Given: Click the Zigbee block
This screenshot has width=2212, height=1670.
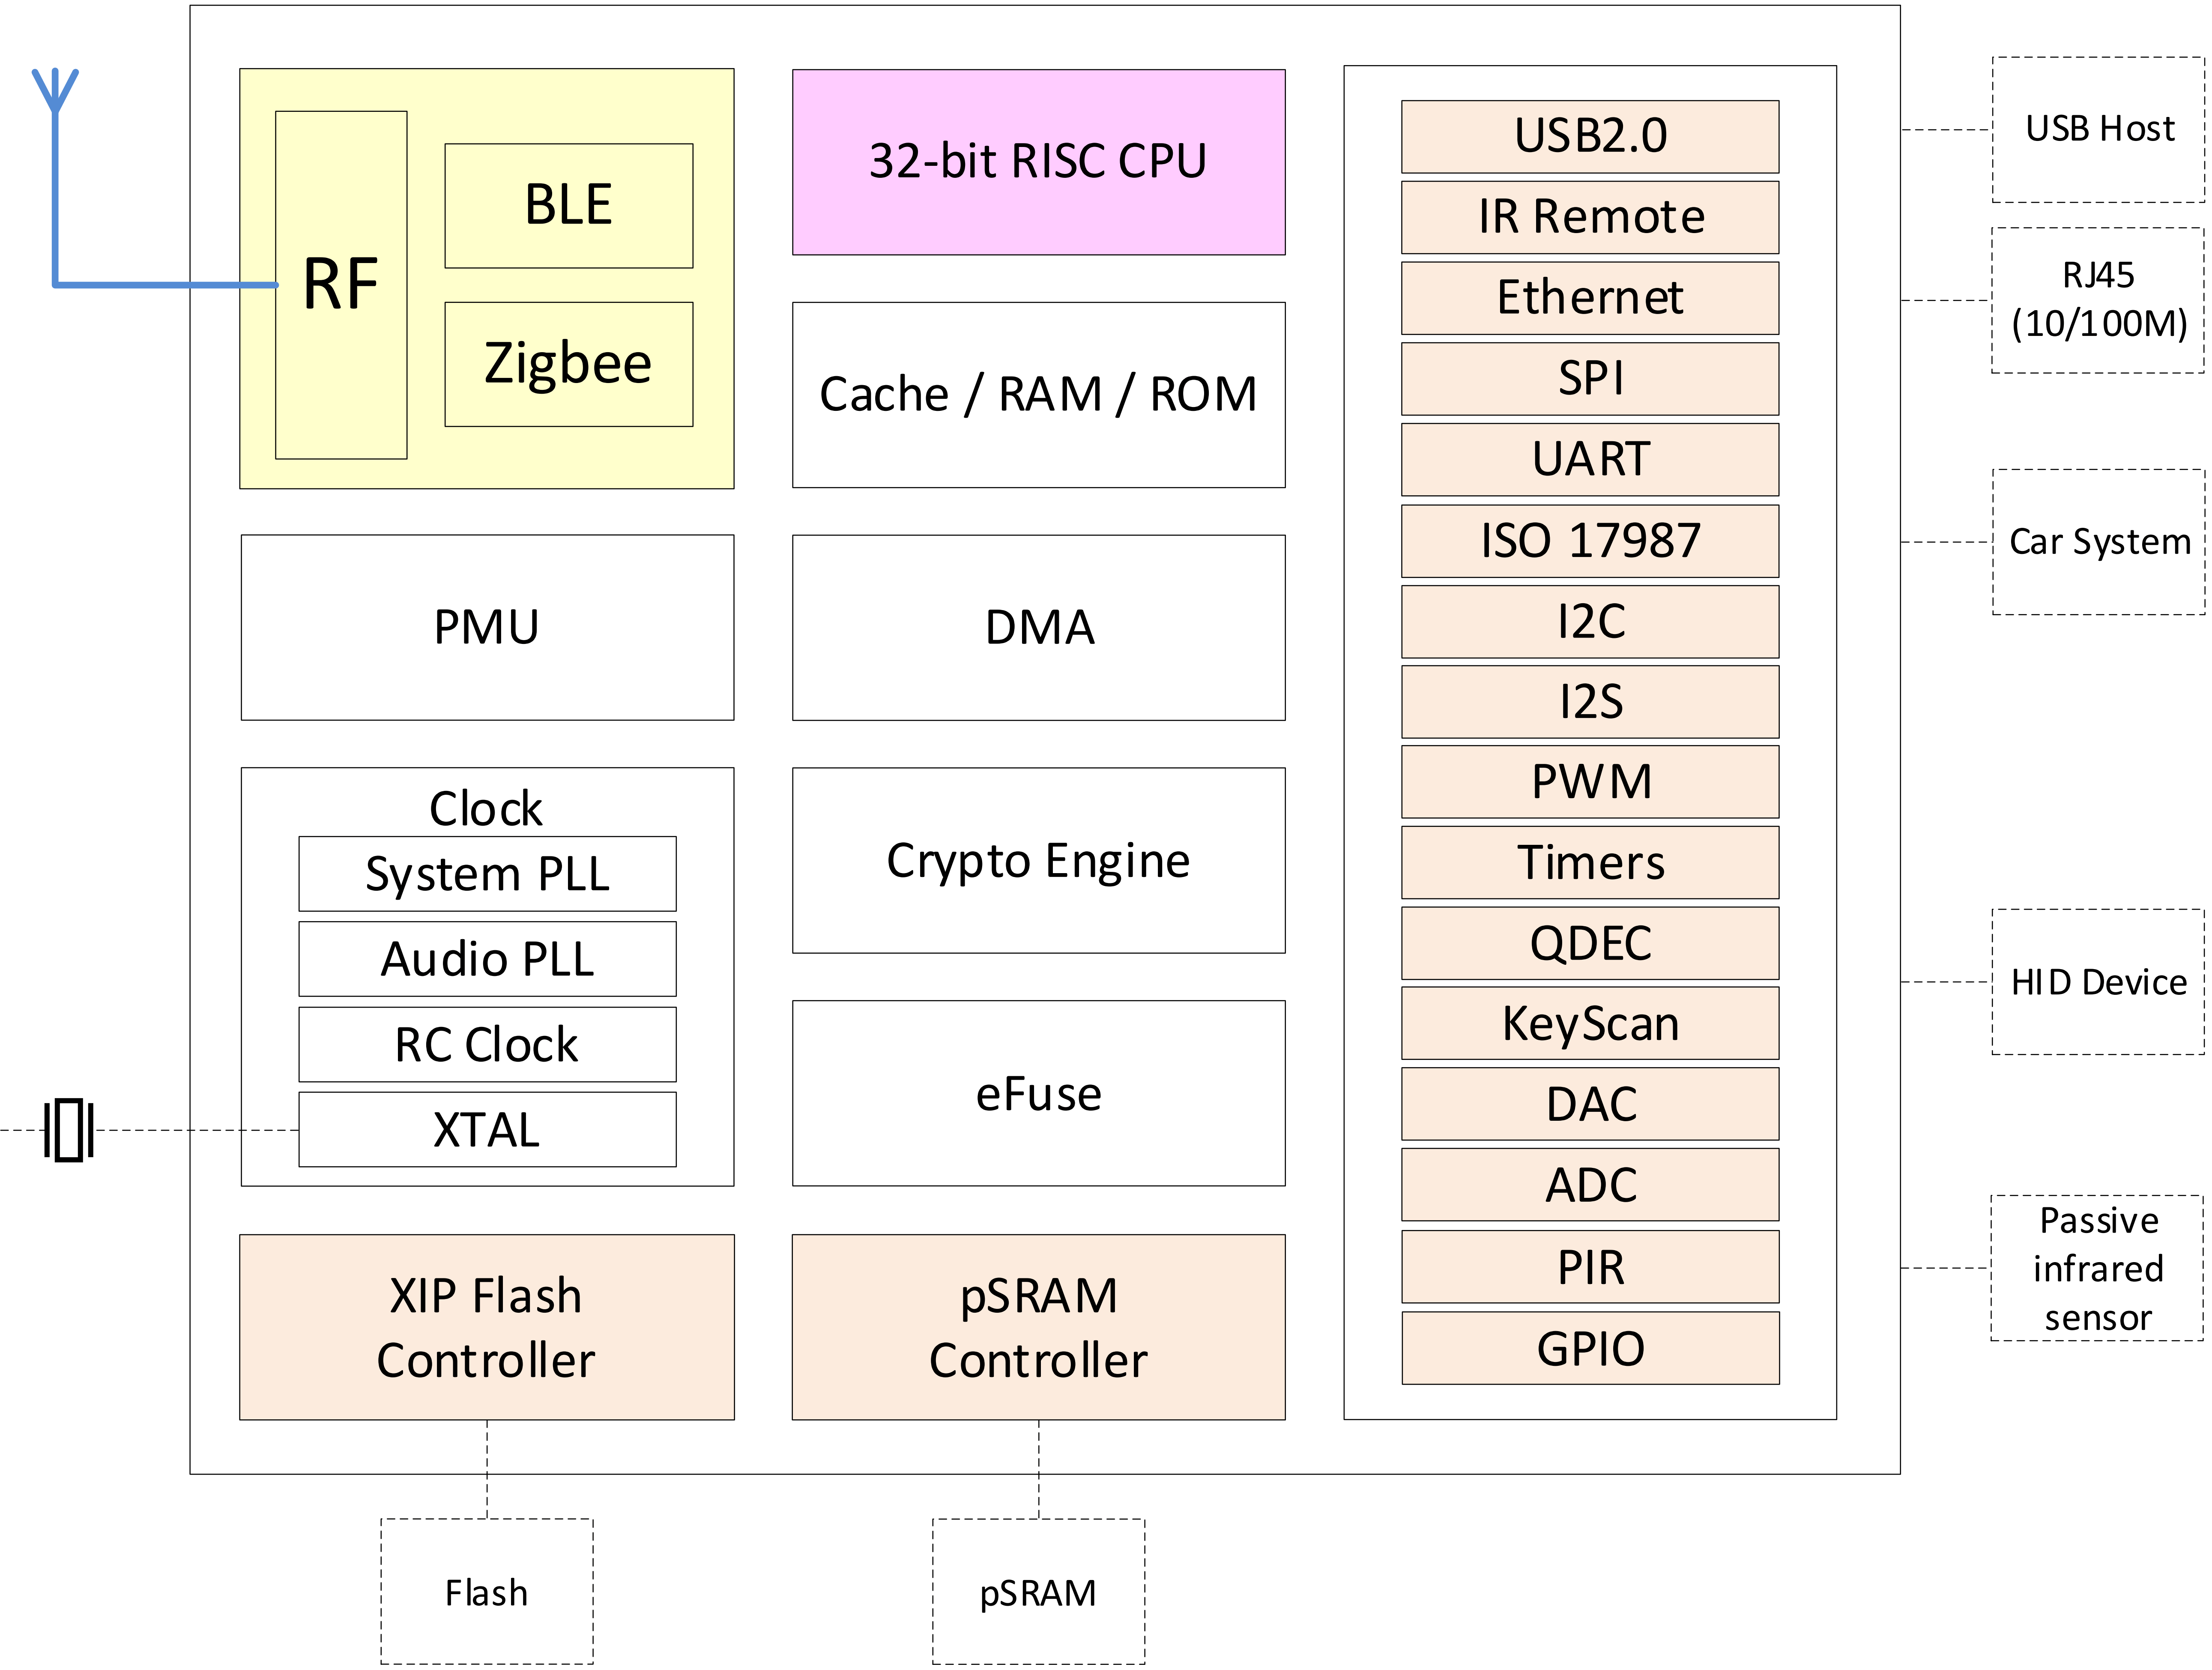Looking at the screenshot, I should click(x=568, y=364).
